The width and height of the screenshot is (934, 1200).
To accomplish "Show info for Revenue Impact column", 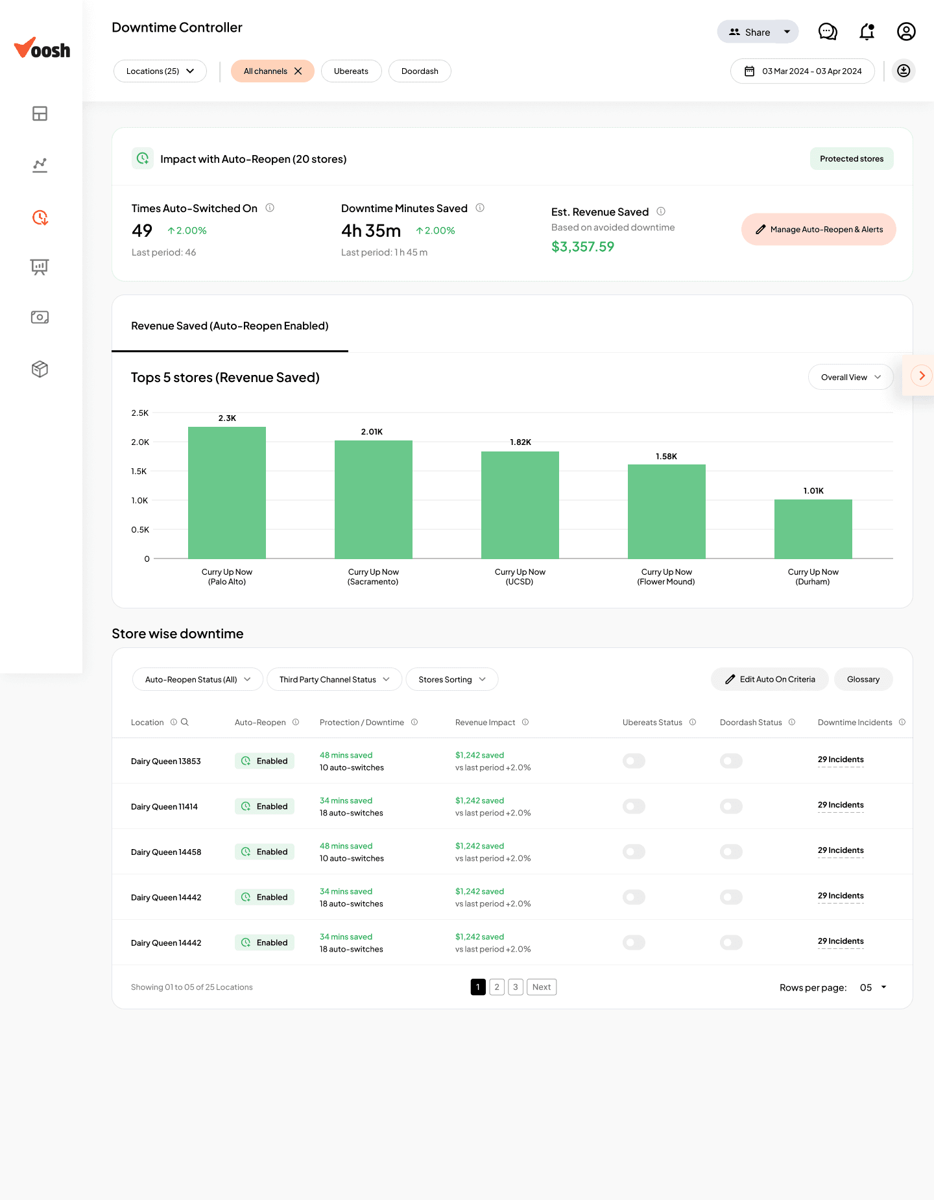I will coord(525,722).
